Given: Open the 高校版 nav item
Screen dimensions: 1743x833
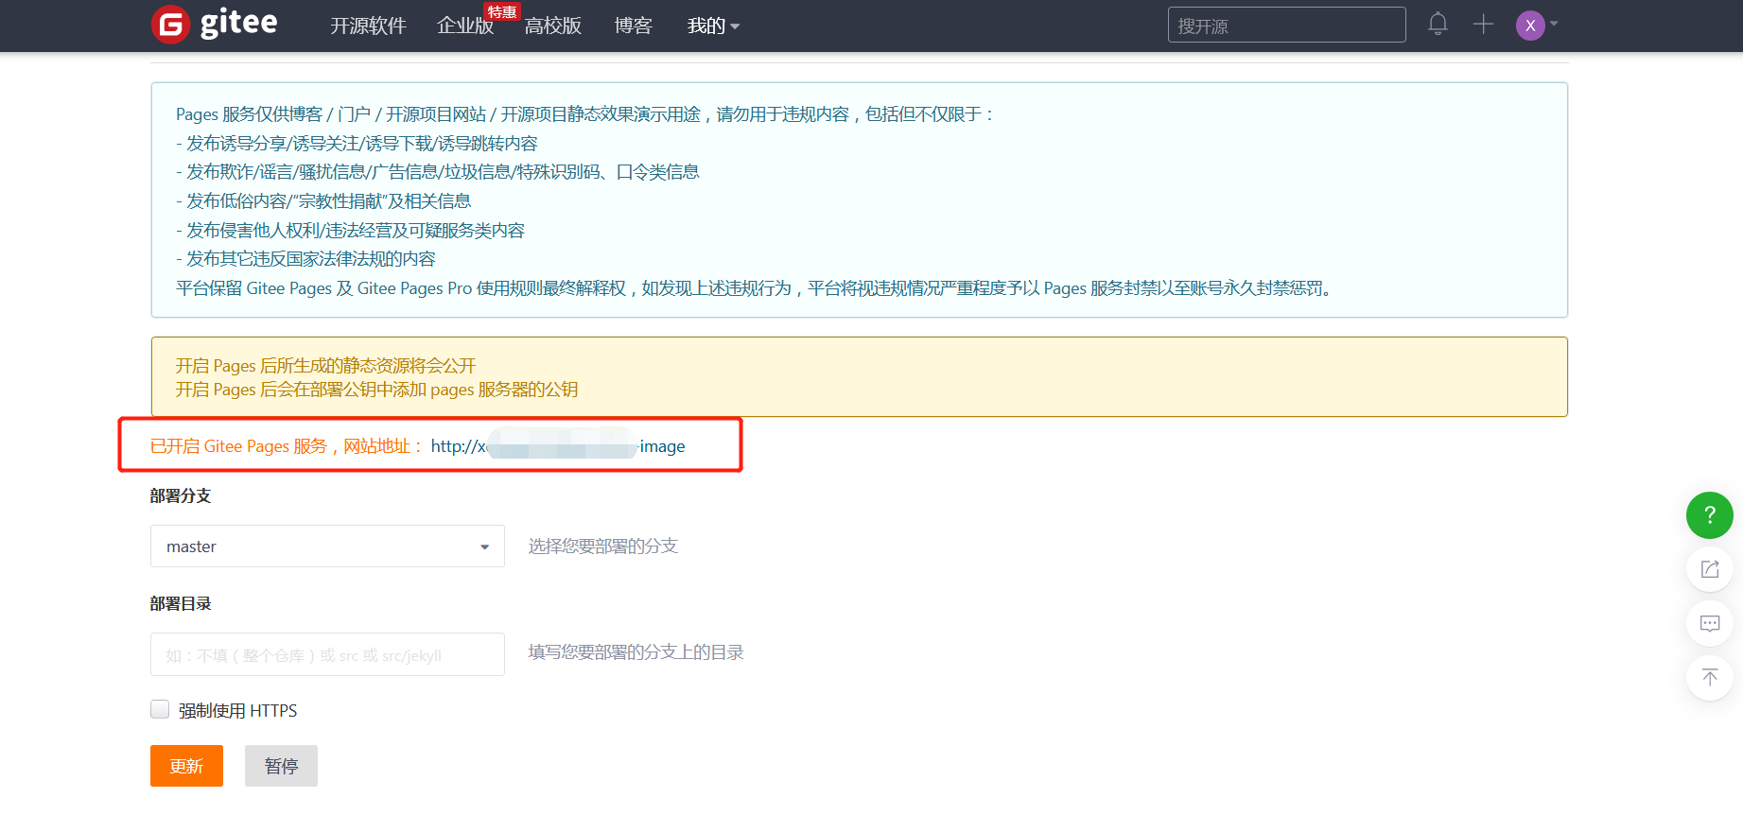Looking at the screenshot, I should pyautogui.click(x=553, y=26).
